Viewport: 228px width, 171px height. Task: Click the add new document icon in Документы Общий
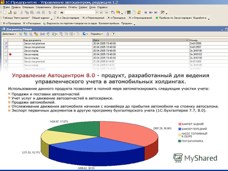(x=21, y=34)
